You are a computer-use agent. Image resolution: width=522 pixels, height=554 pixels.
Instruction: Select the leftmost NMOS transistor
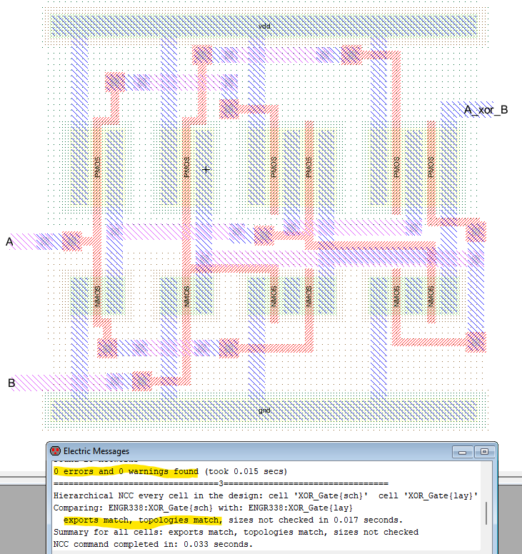coord(98,296)
